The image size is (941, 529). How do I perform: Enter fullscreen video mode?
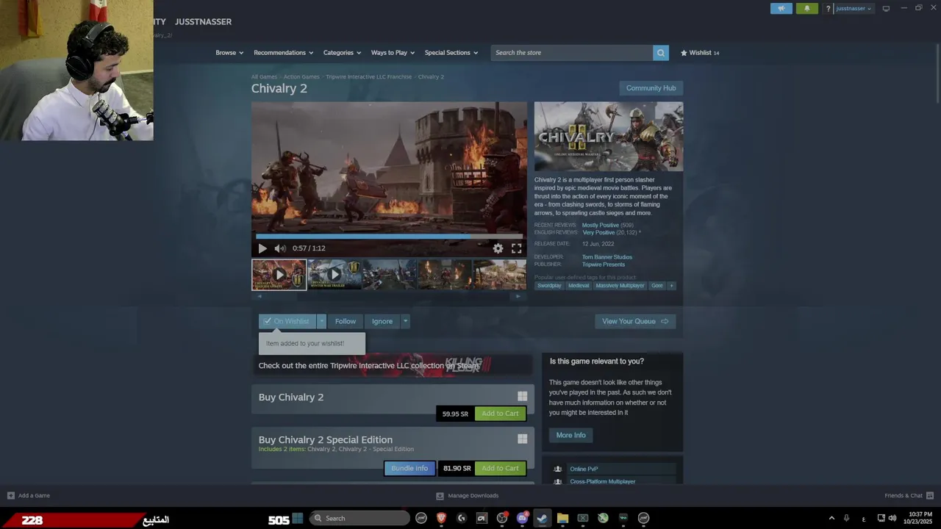[x=517, y=248]
